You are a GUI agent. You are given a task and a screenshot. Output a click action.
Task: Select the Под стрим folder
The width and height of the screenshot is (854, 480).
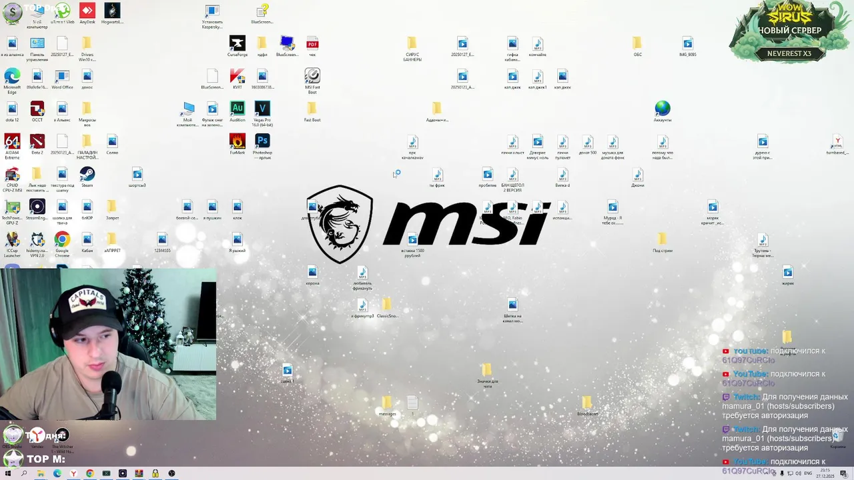point(663,242)
